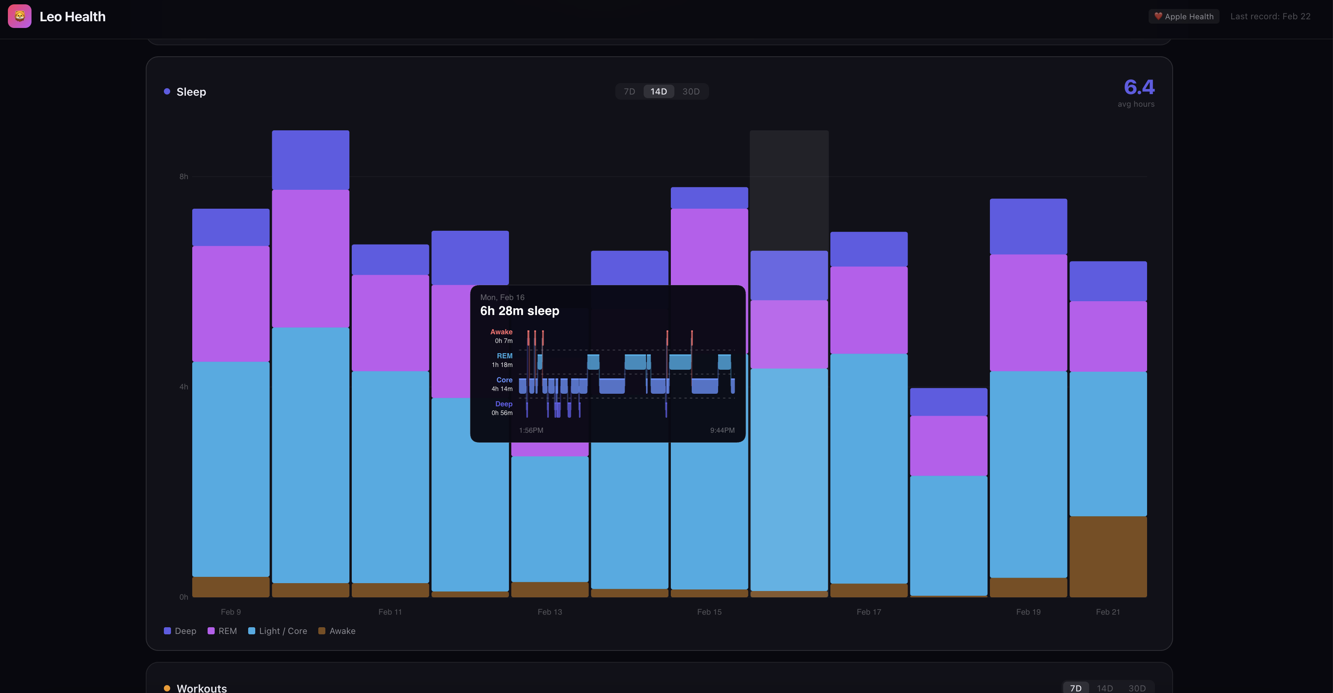Click the Last record: Feb 22 text
This screenshot has width=1333, height=693.
1270,17
